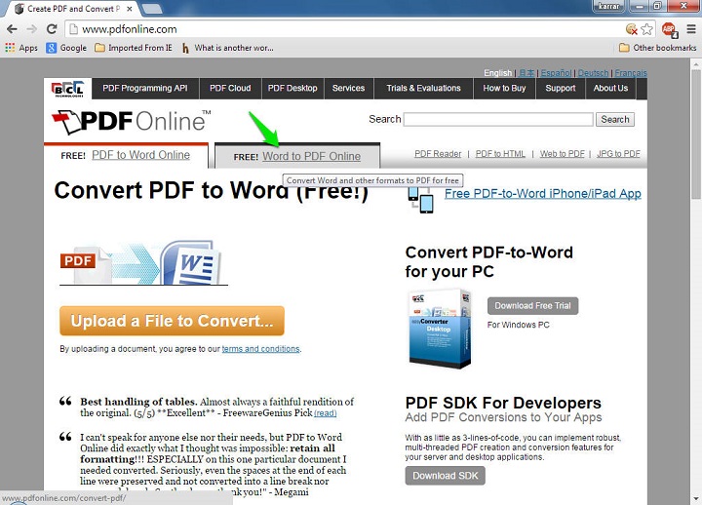Click the new tab button
702x505 pixels.
152,8
